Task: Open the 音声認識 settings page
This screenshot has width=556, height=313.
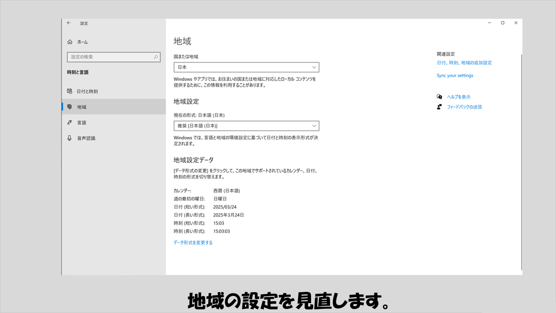Action: (86, 138)
